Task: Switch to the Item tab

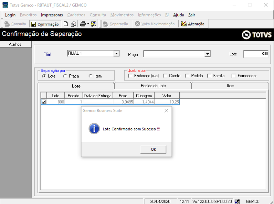Action: point(230,86)
